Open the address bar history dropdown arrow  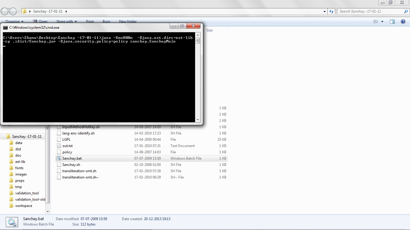(325, 11)
